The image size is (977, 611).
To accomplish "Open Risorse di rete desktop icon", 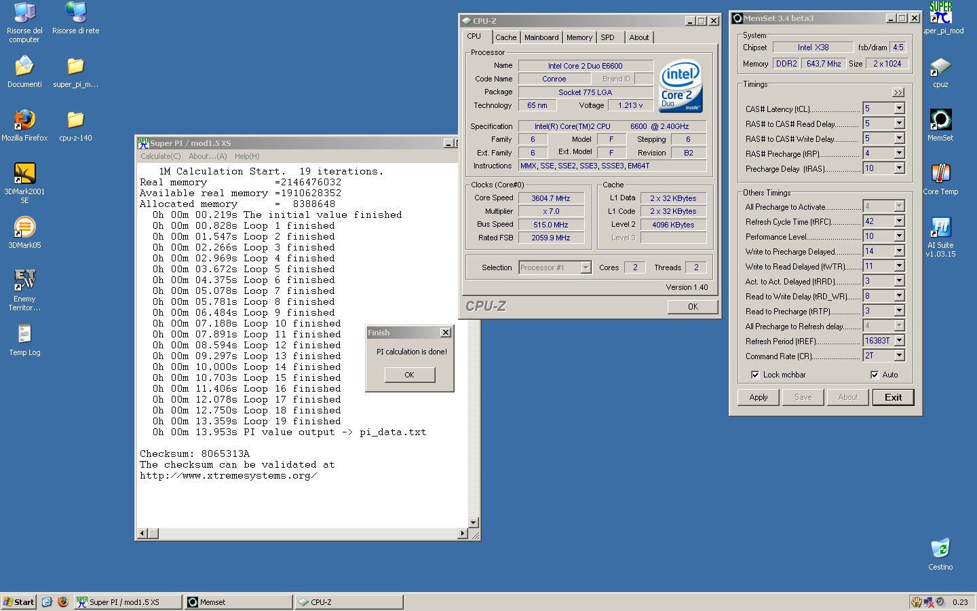I will 75,18.
